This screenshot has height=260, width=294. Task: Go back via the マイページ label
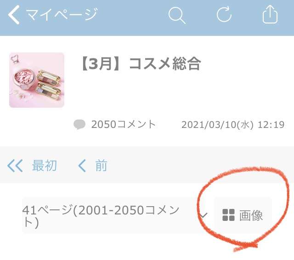[x=62, y=14]
